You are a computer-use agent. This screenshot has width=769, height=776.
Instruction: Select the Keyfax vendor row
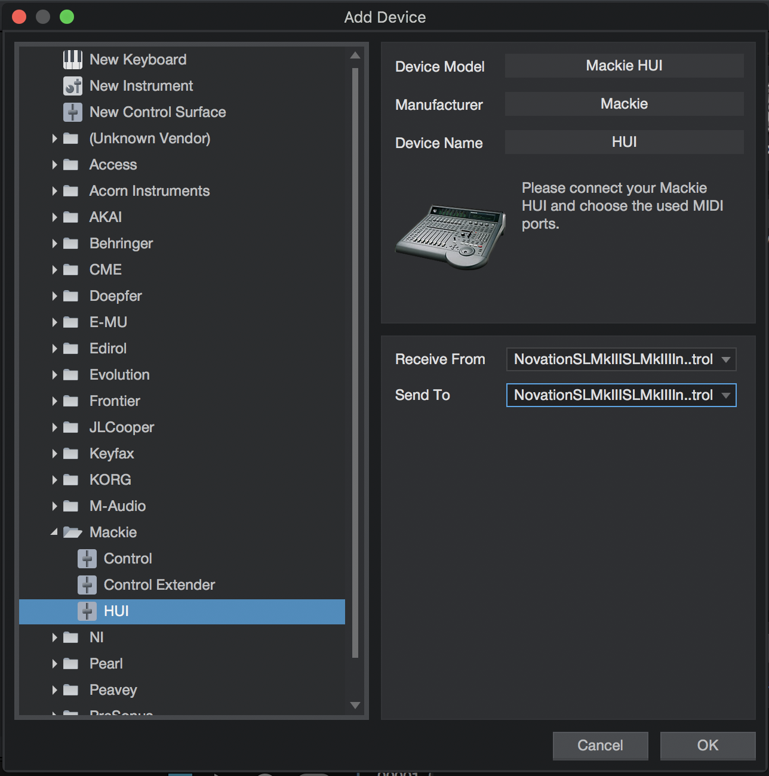(x=182, y=454)
